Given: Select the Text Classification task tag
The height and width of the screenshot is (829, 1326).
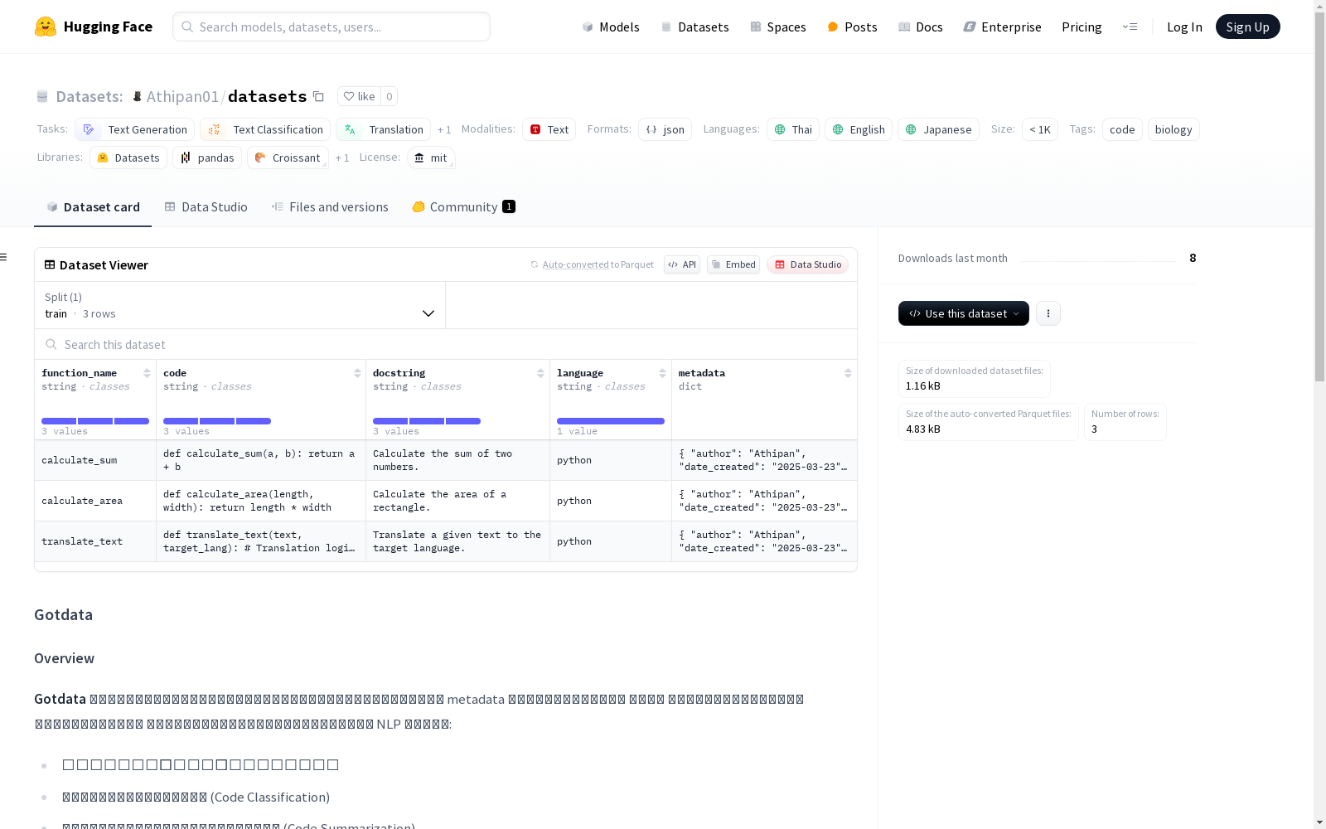Looking at the screenshot, I should 265,129.
